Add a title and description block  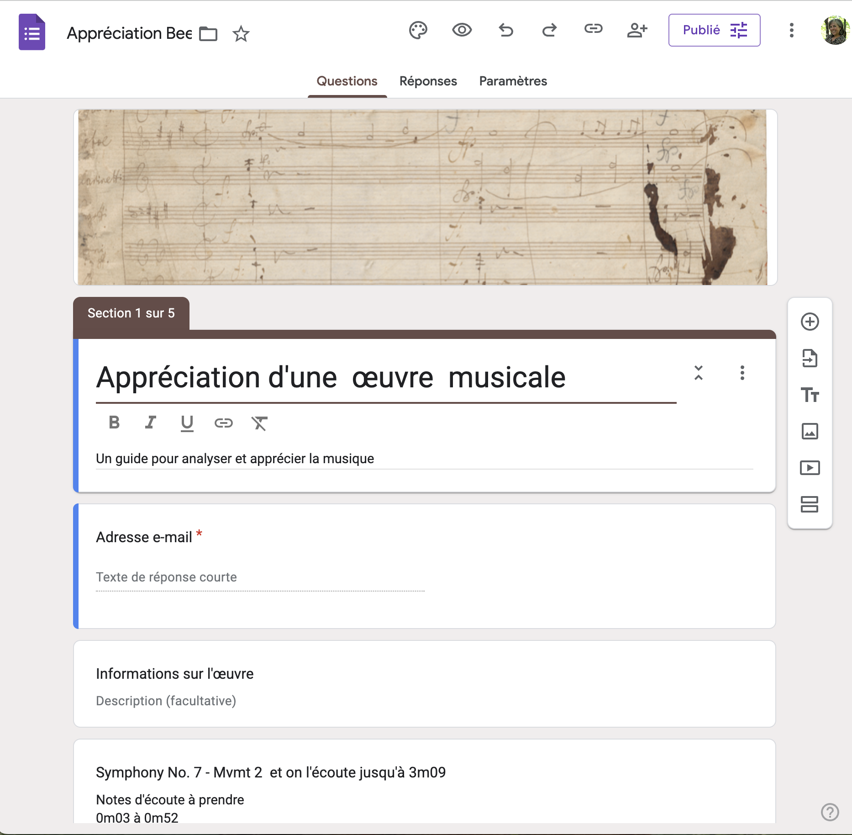coord(810,395)
